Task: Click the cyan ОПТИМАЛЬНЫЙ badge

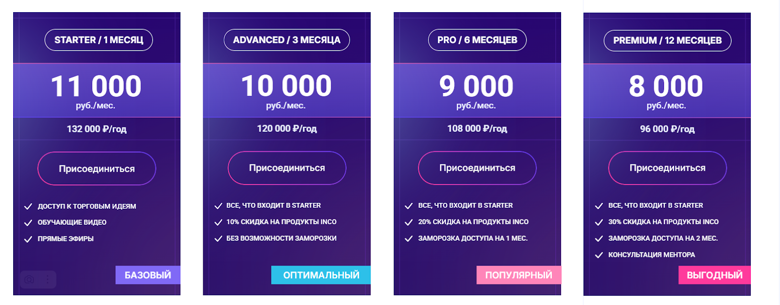Action: [x=321, y=275]
